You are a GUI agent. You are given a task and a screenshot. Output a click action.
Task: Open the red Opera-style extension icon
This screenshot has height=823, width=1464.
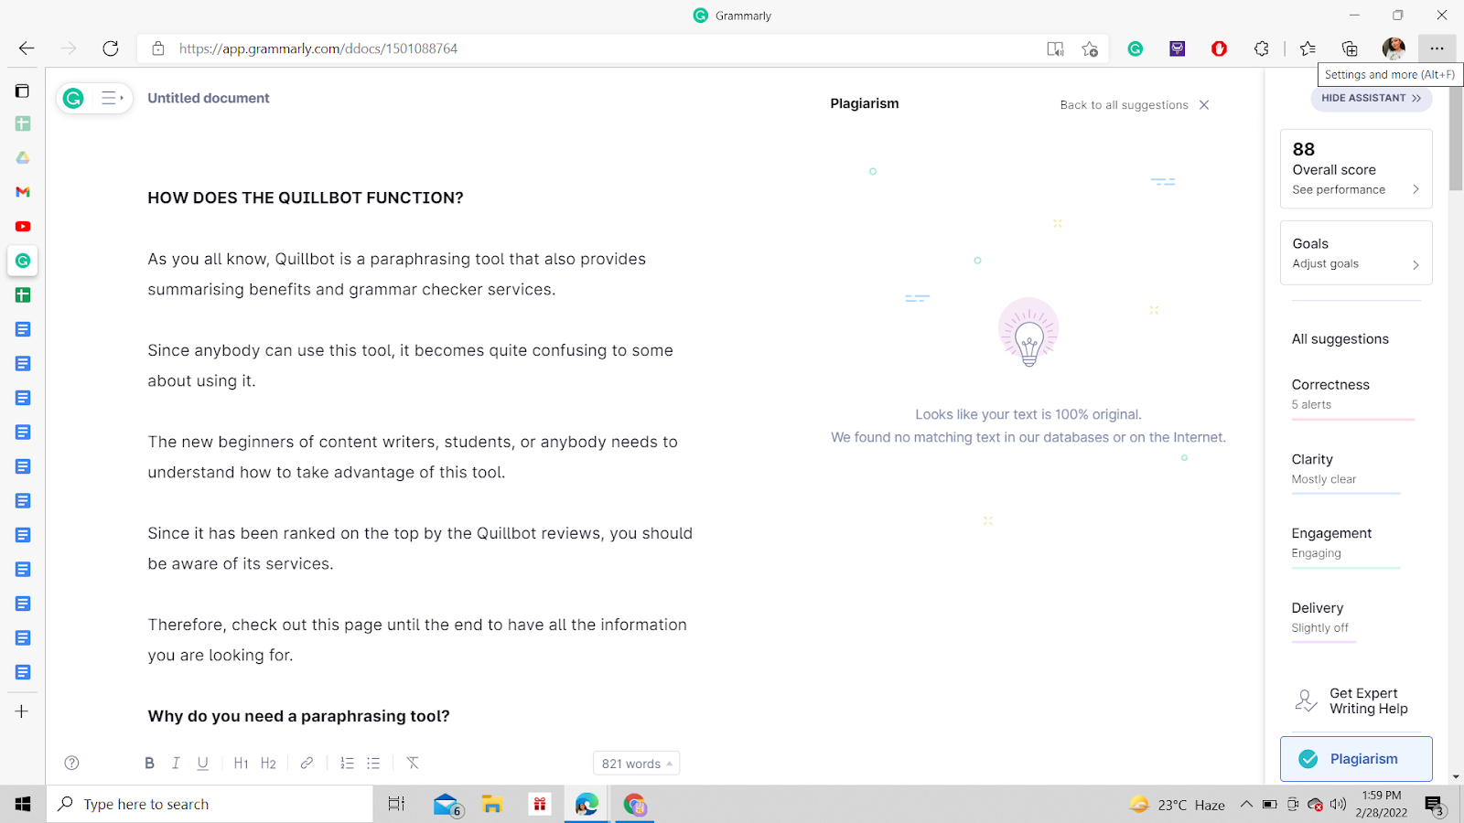(x=1220, y=49)
